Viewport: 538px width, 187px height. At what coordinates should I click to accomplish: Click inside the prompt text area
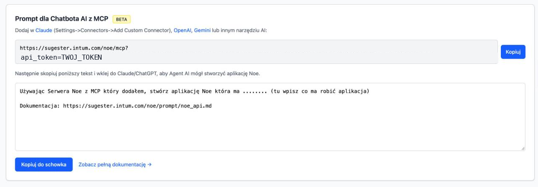point(270,116)
